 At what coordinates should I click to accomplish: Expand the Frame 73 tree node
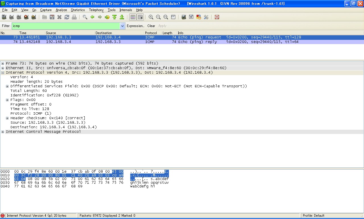pyautogui.click(x=3, y=63)
